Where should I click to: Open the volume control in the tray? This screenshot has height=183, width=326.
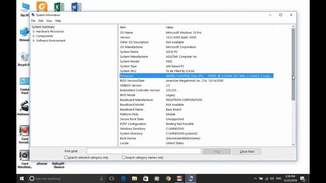pos(272,178)
